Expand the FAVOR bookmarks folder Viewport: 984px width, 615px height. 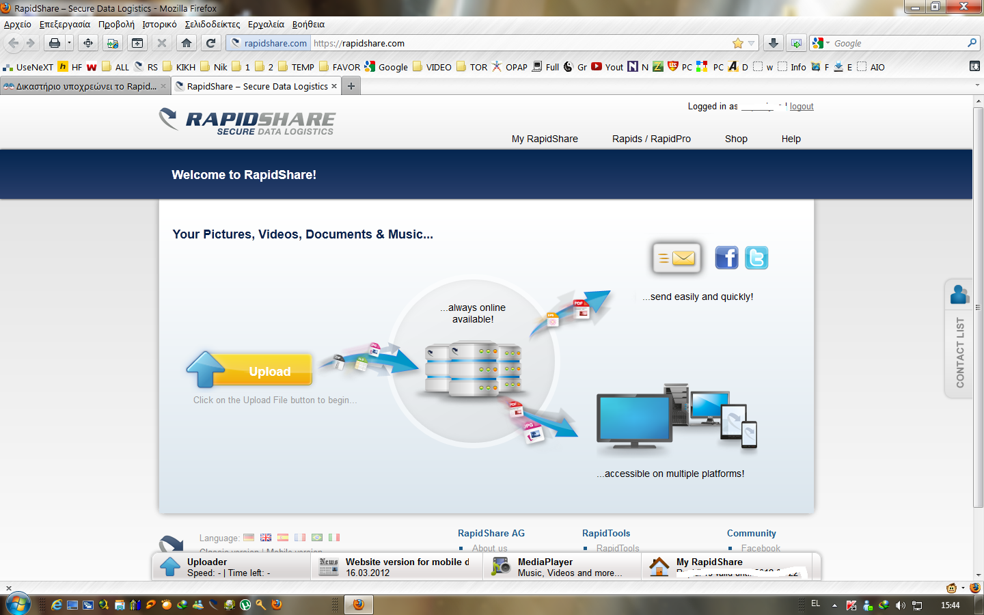click(x=339, y=67)
